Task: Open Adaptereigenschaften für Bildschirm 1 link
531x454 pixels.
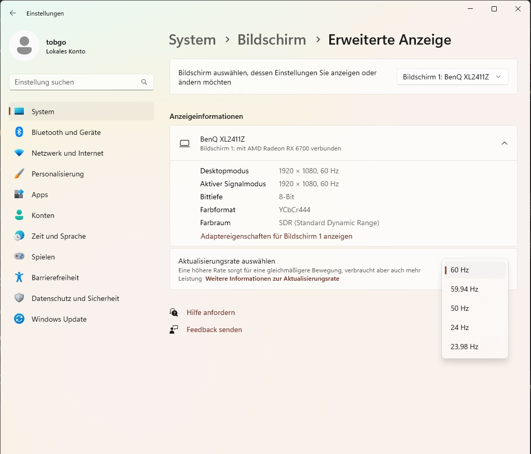Action: click(276, 236)
